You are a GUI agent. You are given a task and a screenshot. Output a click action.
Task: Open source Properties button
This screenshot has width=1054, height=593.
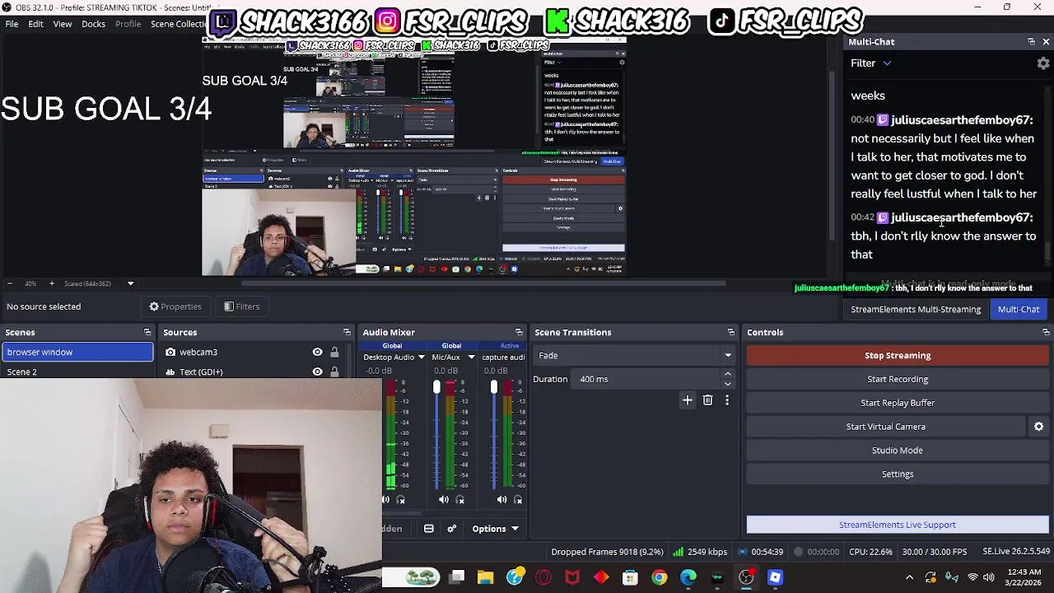(175, 307)
